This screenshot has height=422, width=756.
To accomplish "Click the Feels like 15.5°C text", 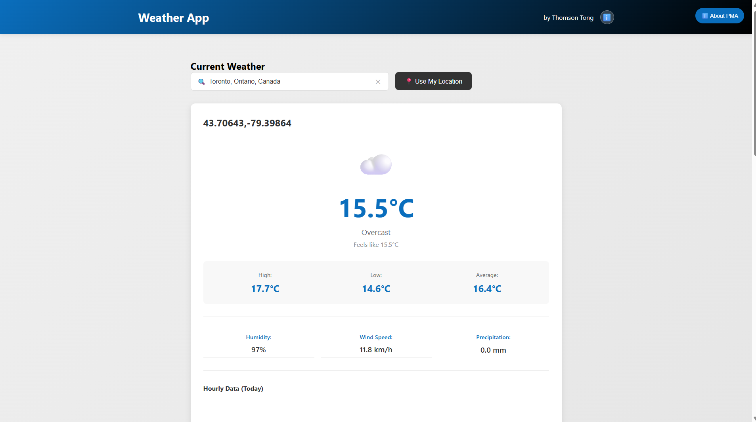I will click(376, 245).
